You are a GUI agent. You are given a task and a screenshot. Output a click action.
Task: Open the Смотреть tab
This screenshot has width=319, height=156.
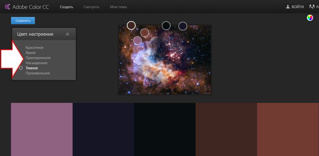tap(91, 7)
